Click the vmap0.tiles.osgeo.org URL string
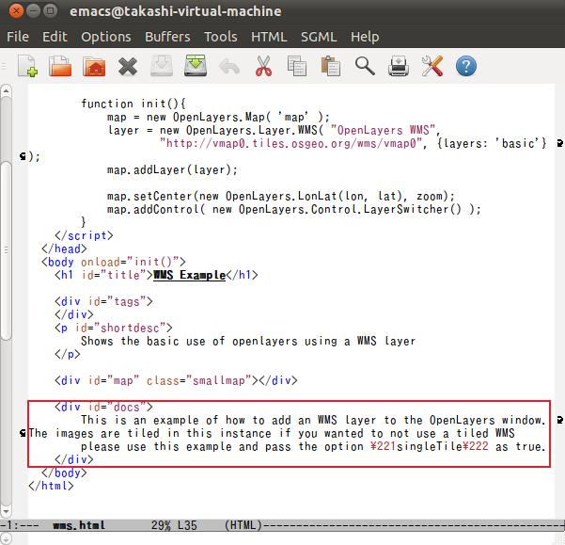This screenshot has width=565, height=545. point(290,144)
